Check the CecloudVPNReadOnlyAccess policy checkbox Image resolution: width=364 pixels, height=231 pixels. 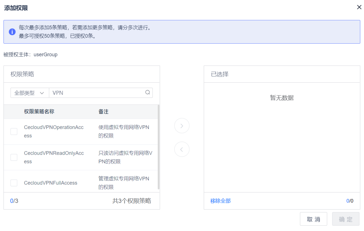14,157
